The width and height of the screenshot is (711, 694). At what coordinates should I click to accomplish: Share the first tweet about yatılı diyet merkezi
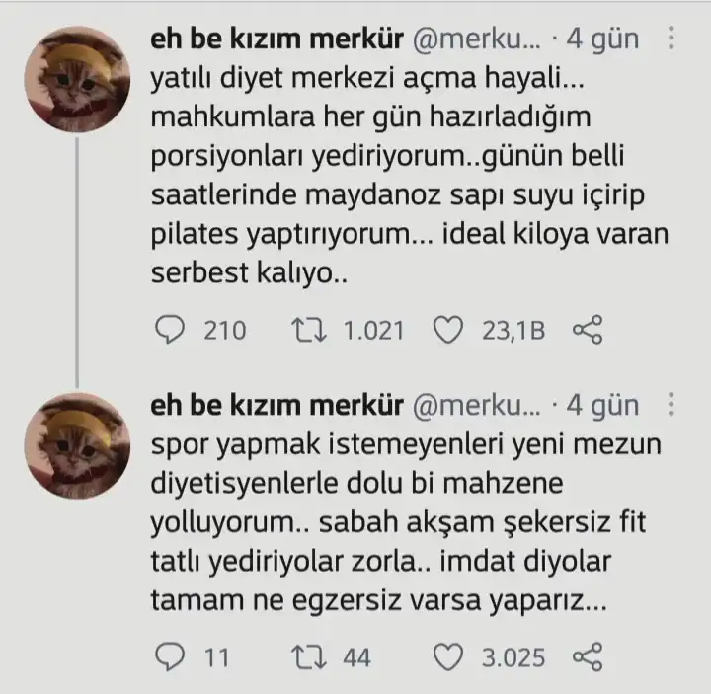(x=588, y=330)
